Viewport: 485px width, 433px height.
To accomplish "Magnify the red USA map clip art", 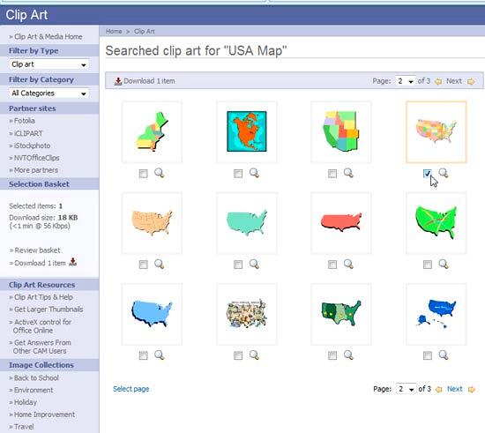I will click(348, 265).
